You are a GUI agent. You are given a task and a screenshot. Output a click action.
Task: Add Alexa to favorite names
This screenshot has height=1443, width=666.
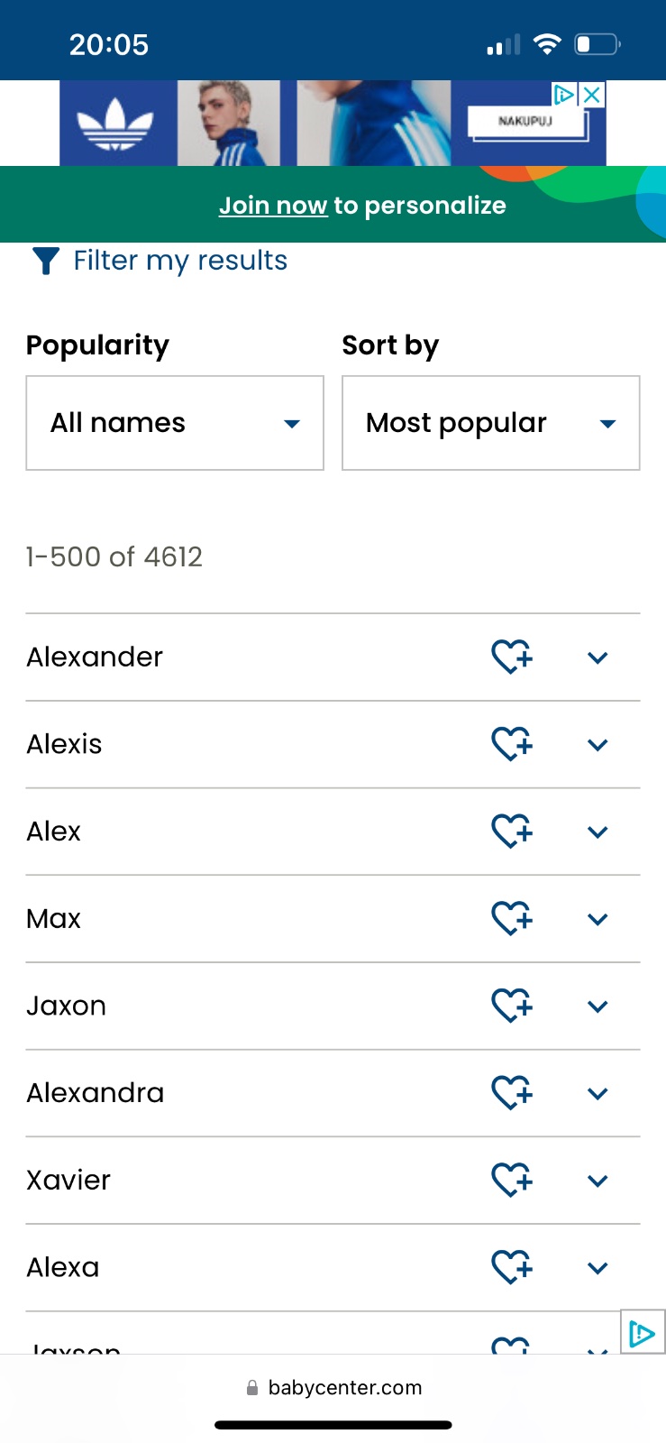512,1267
